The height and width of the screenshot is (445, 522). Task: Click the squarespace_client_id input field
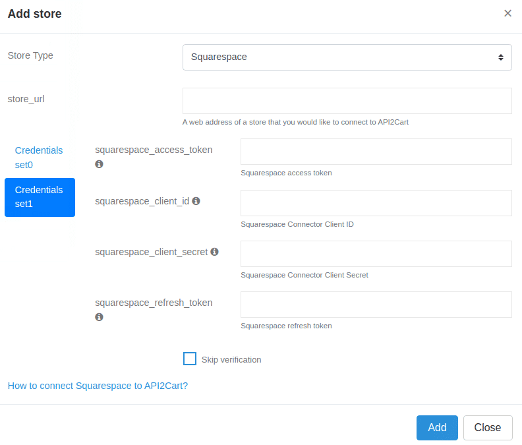click(x=376, y=203)
